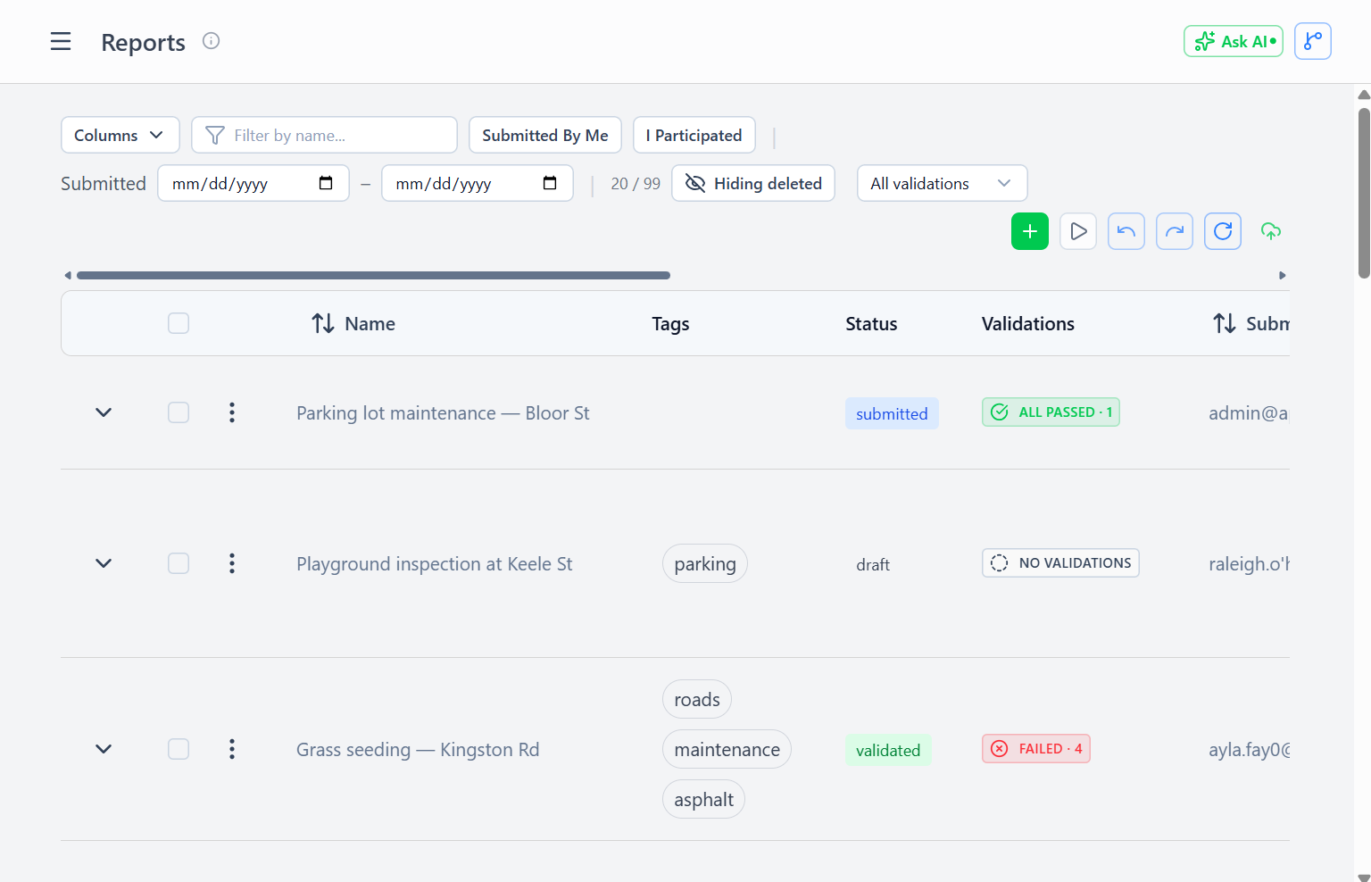The image size is (1371, 882).
Task: Open the Columns dropdown
Action: (120, 135)
